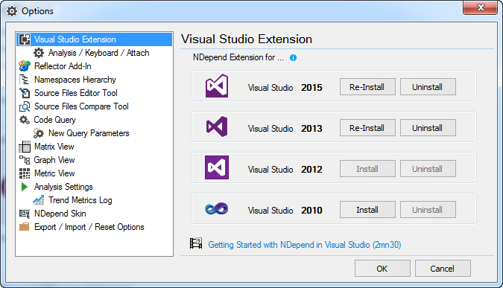Click the film strip video icon
This screenshot has height=288, width=503.
(x=196, y=243)
